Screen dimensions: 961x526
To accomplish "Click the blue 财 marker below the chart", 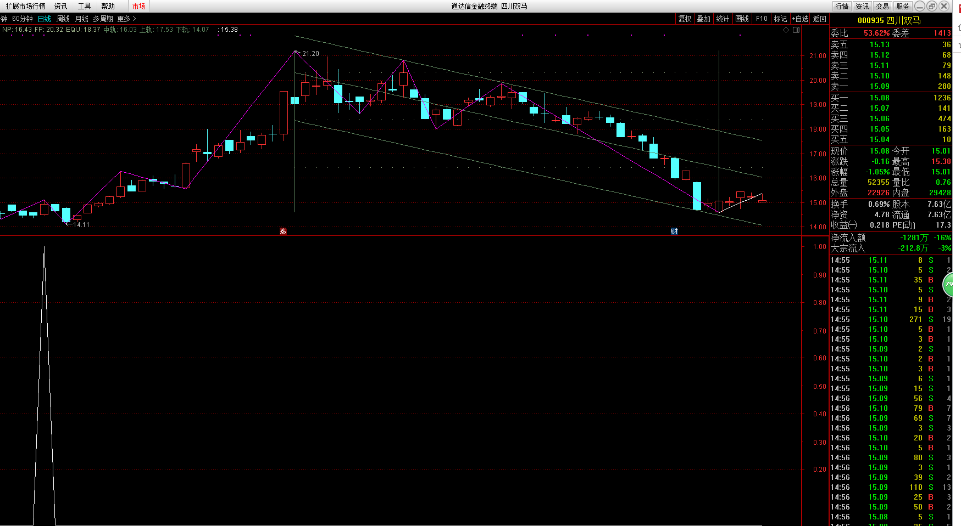I will 674,231.
